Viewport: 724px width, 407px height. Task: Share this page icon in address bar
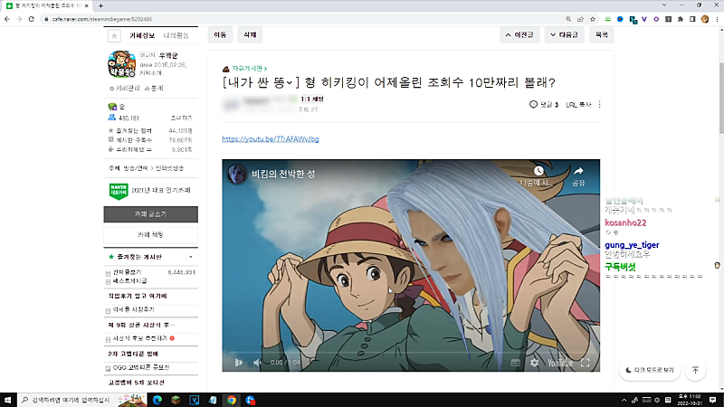(580, 19)
